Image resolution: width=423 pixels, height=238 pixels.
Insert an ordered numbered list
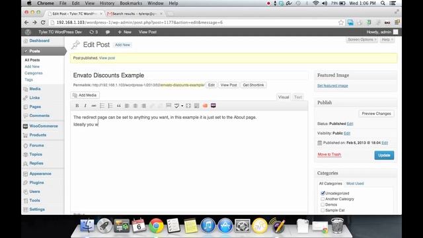click(110, 106)
